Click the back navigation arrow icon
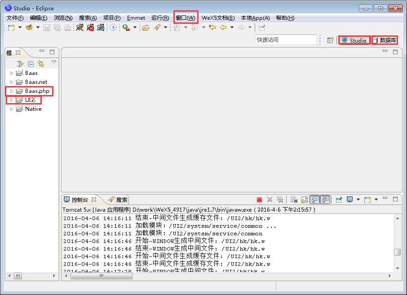This screenshot has height=295, width=407. 223,27
